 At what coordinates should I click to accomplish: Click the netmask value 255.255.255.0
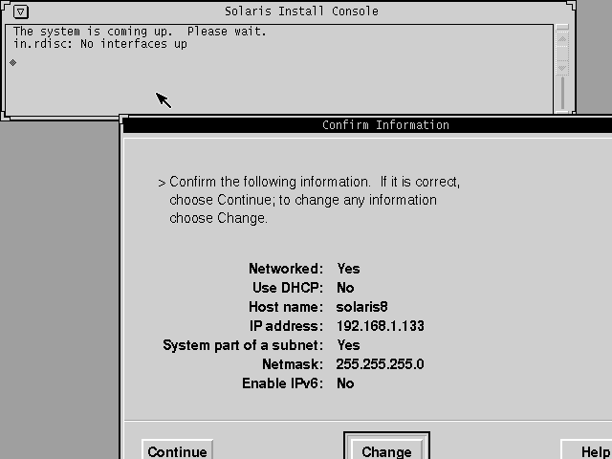(380, 364)
